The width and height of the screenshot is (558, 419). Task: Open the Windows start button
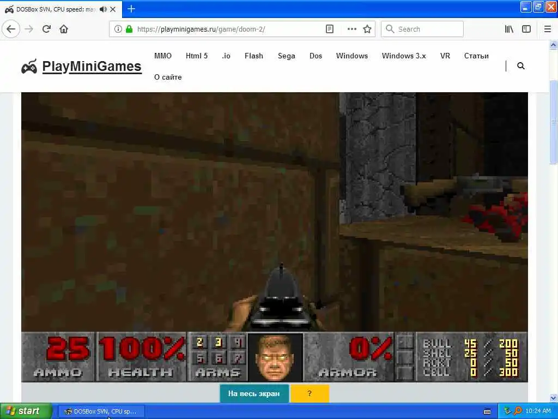click(x=26, y=411)
